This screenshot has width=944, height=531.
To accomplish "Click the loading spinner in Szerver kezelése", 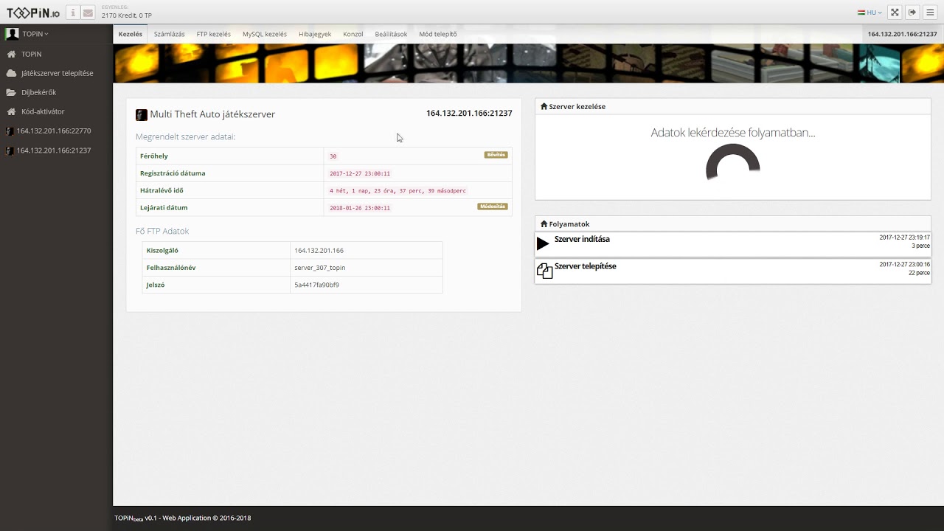I will [x=732, y=162].
